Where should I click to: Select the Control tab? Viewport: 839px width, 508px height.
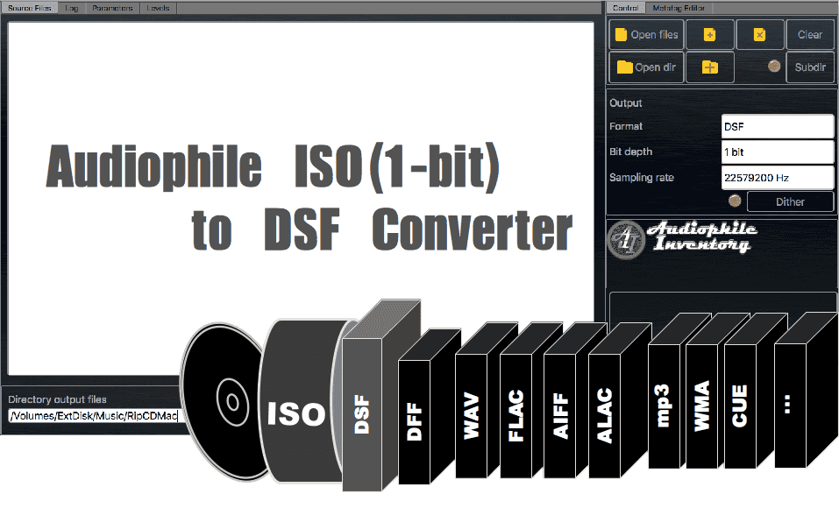pos(625,8)
